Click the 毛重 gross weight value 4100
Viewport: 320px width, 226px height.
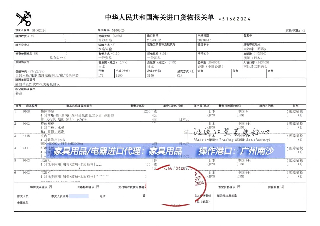(x=119, y=75)
